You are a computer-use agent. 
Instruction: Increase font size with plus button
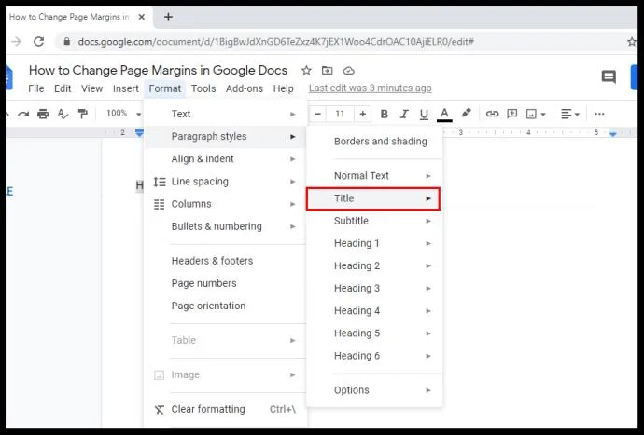pos(363,114)
